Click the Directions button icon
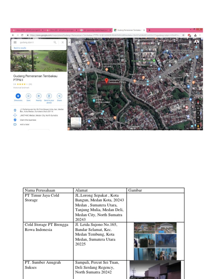This screenshot has height=279, width=209. tap(18, 96)
